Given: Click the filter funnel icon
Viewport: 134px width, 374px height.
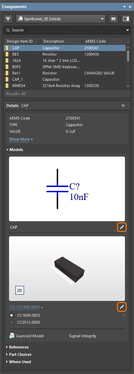Looking at the screenshot, I should click(8, 19).
